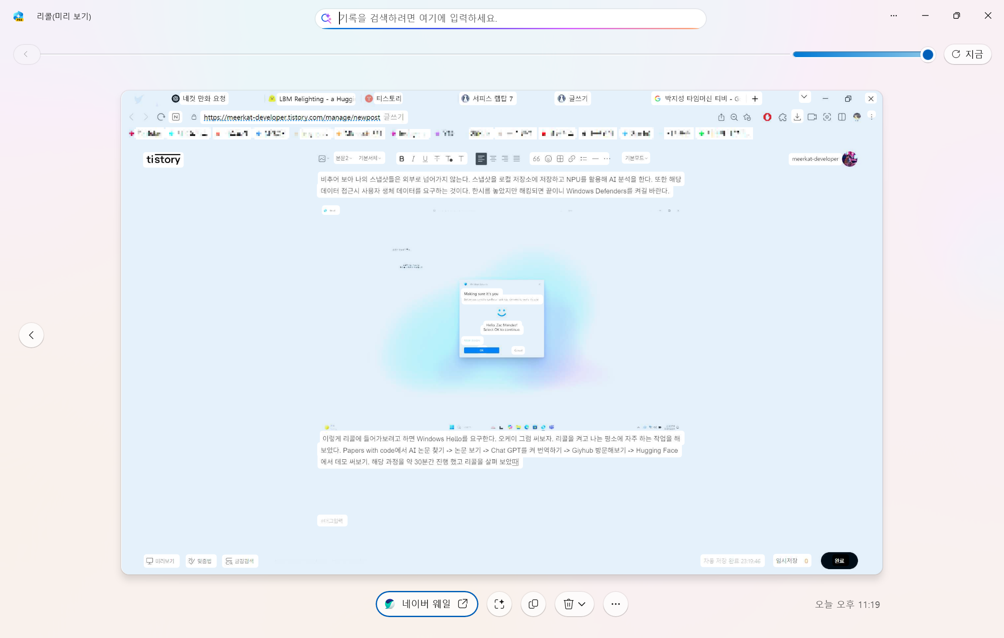Image resolution: width=1004 pixels, height=638 pixels.
Task: Toggle strikethrough text formatting
Action: click(x=437, y=159)
